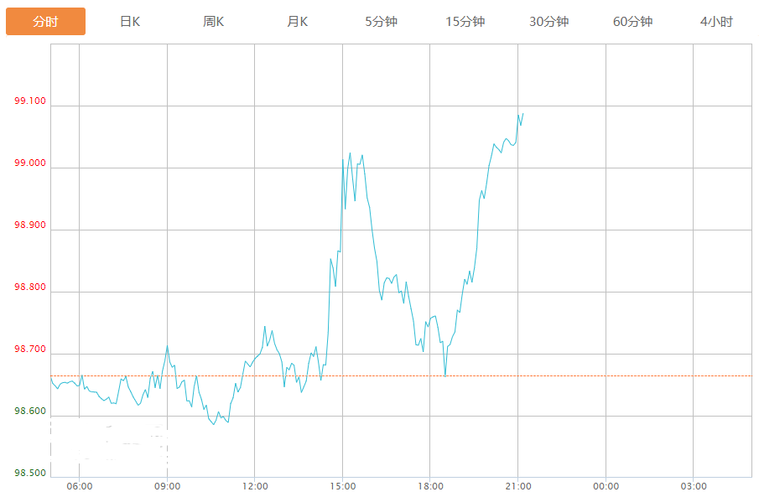Select the 15:00 time axis label

pyautogui.click(x=342, y=487)
